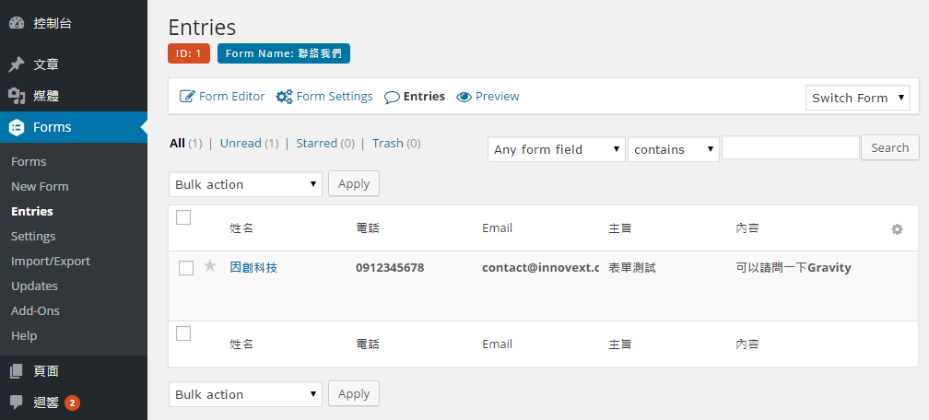Click the star icon beside 因創科技 entry

pos(210,266)
